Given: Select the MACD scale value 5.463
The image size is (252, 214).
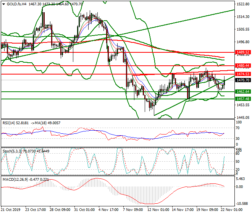Looking at the screenshot, I should click(x=241, y=179).
